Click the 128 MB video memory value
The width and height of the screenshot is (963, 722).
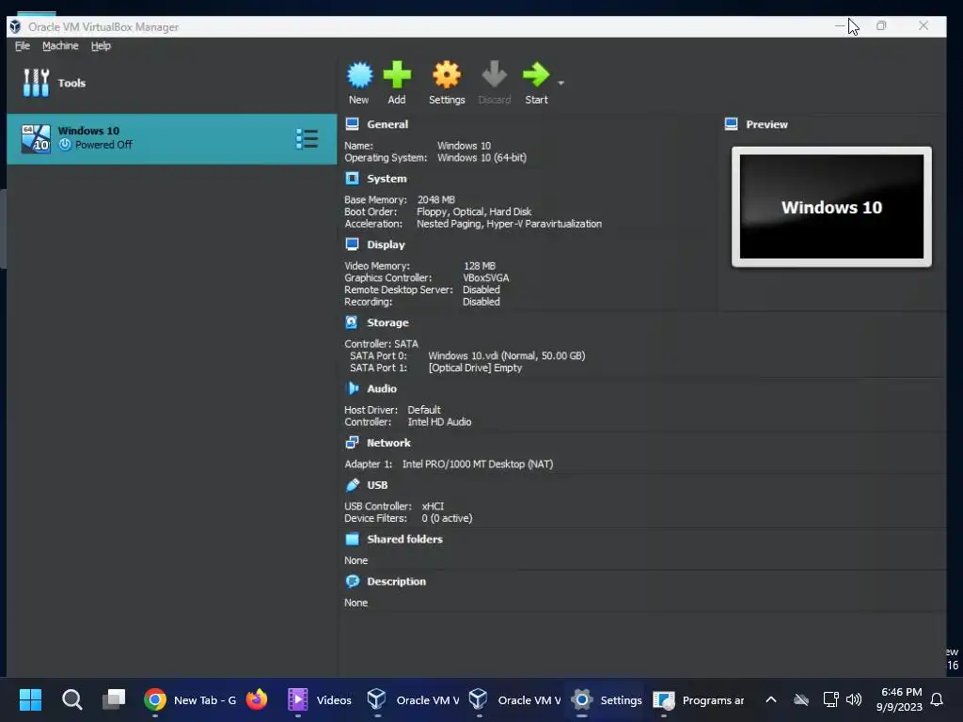[479, 266]
